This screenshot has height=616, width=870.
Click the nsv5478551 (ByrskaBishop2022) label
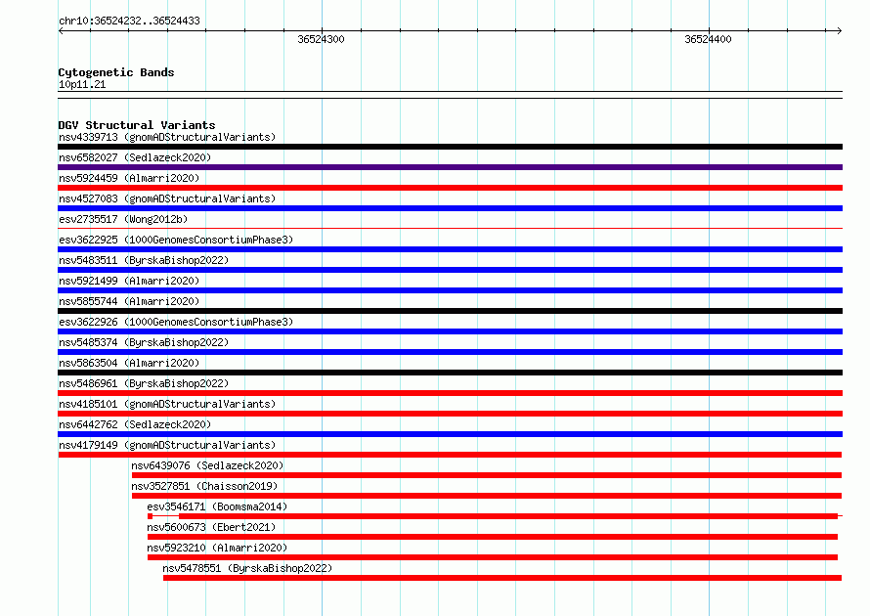click(x=247, y=568)
